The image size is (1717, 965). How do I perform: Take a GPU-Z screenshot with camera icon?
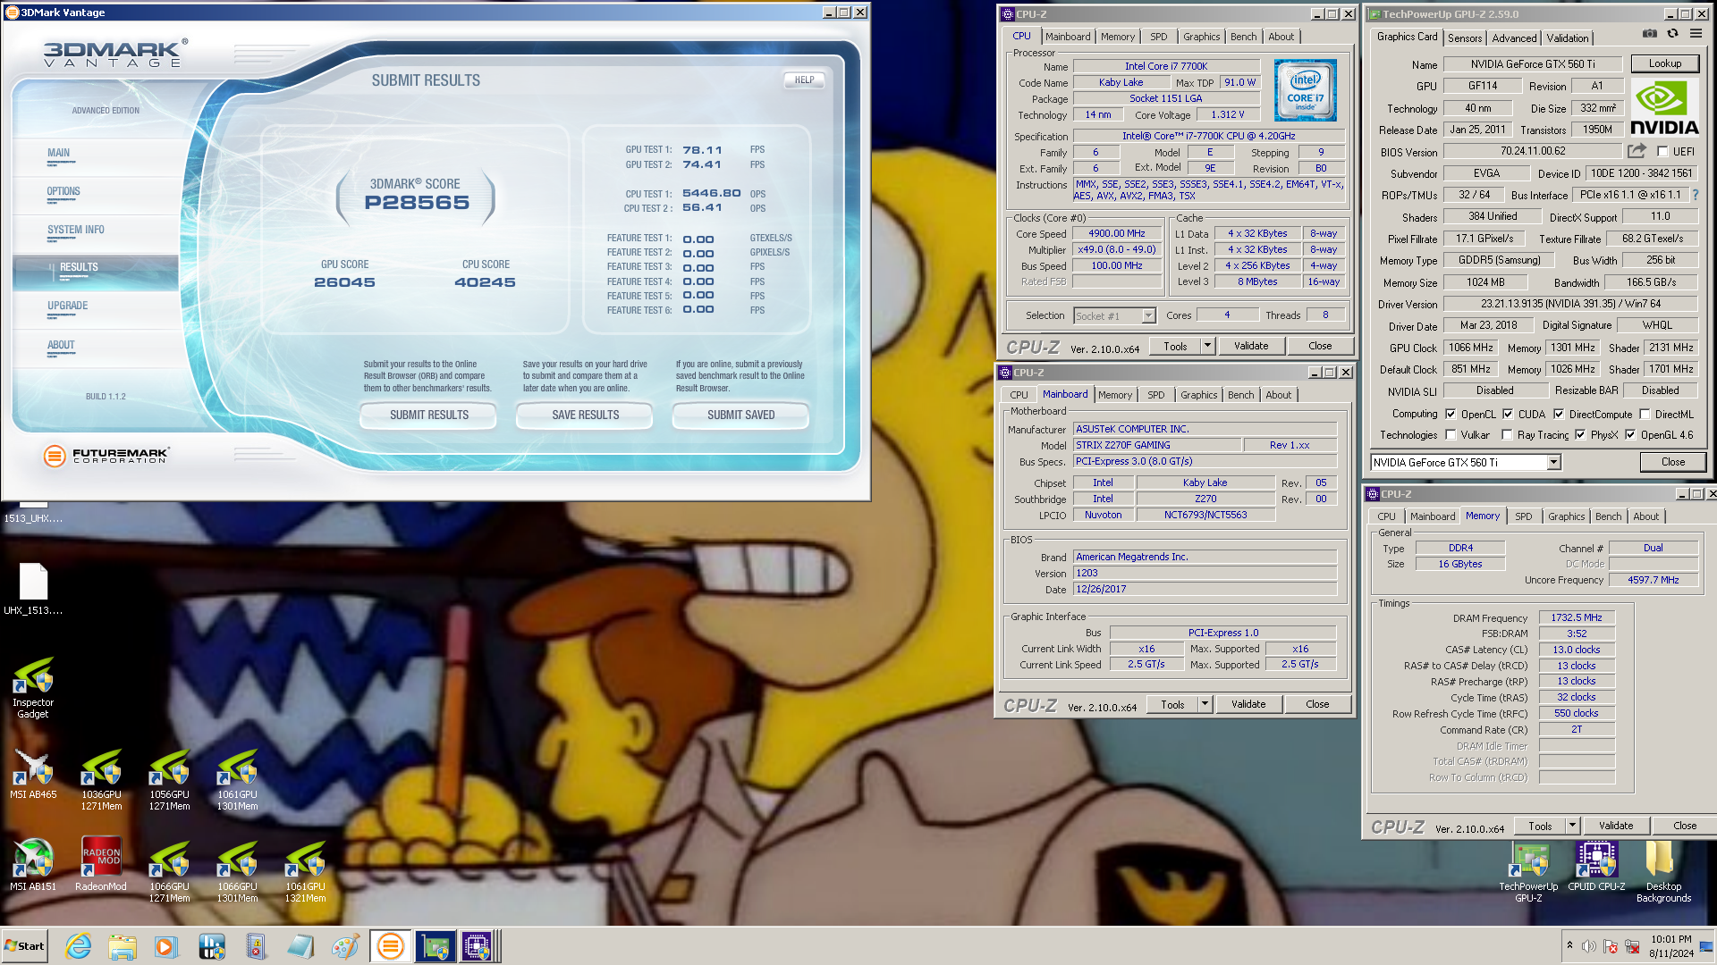tap(1650, 34)
